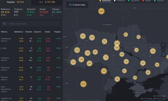Click the 546 map bubble
Viewport: 168px width, 101px height.
pos(126,61)
